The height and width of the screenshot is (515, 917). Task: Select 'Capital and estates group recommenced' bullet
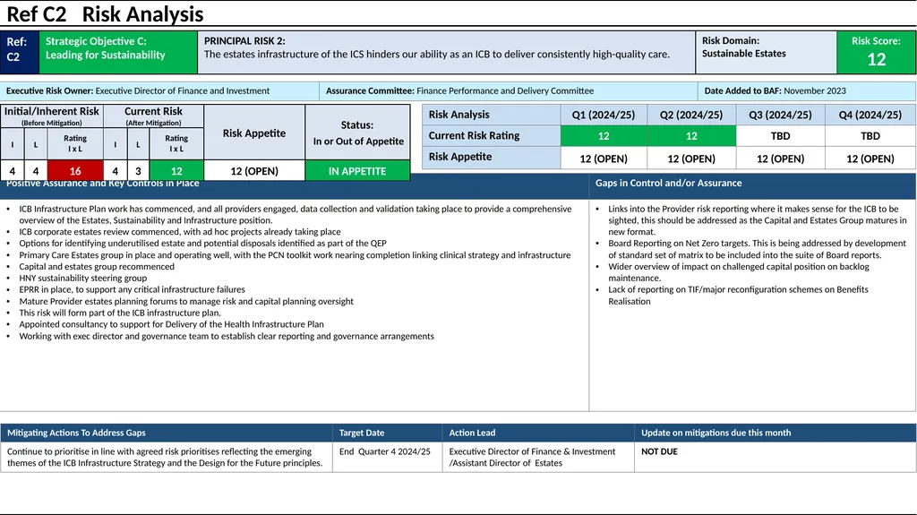[97, 266]
